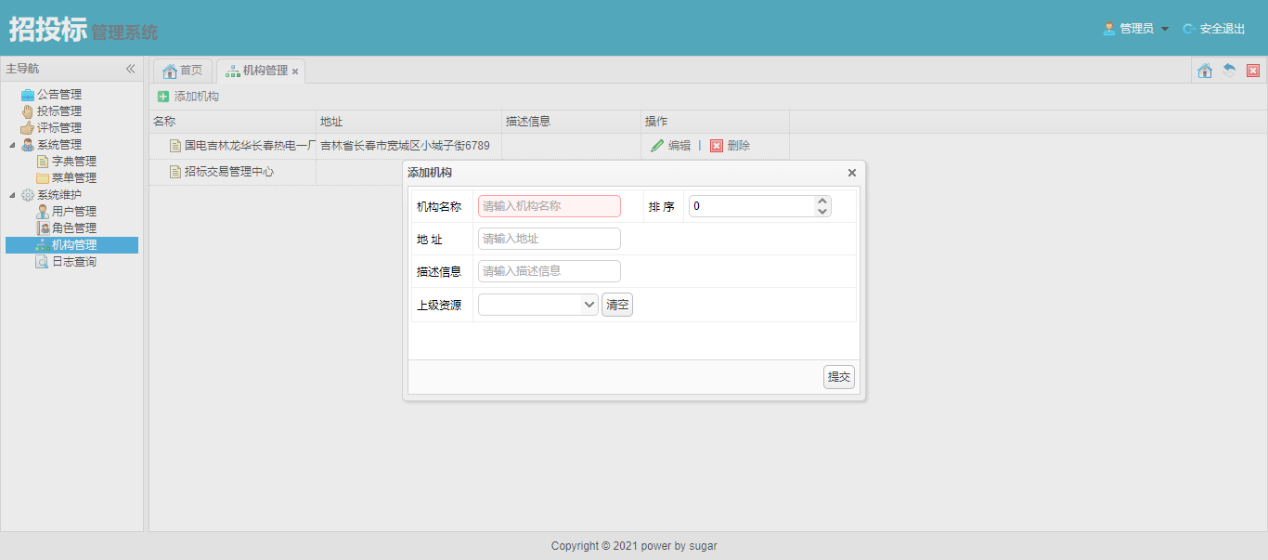Image resolution: width=1268 pixels, height=560 pixels.
Task: Click the 机构管理 tree icon in sidebar
Action: coord(43,245)
